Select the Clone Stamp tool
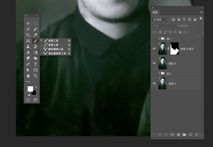Viewport: 213px width, 147px height. [x=28, y=47]
